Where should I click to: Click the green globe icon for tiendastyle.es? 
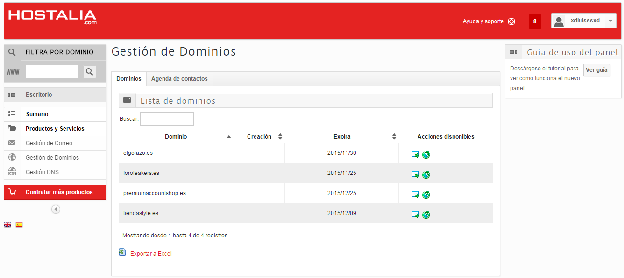coord(426,215)
